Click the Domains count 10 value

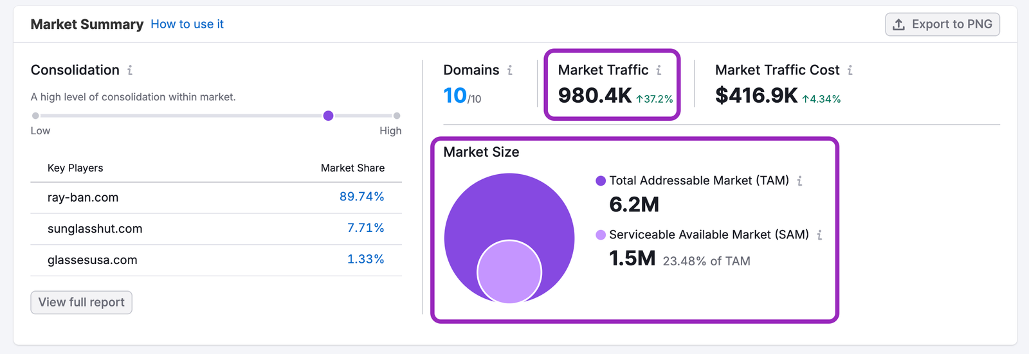pos(455,96)
